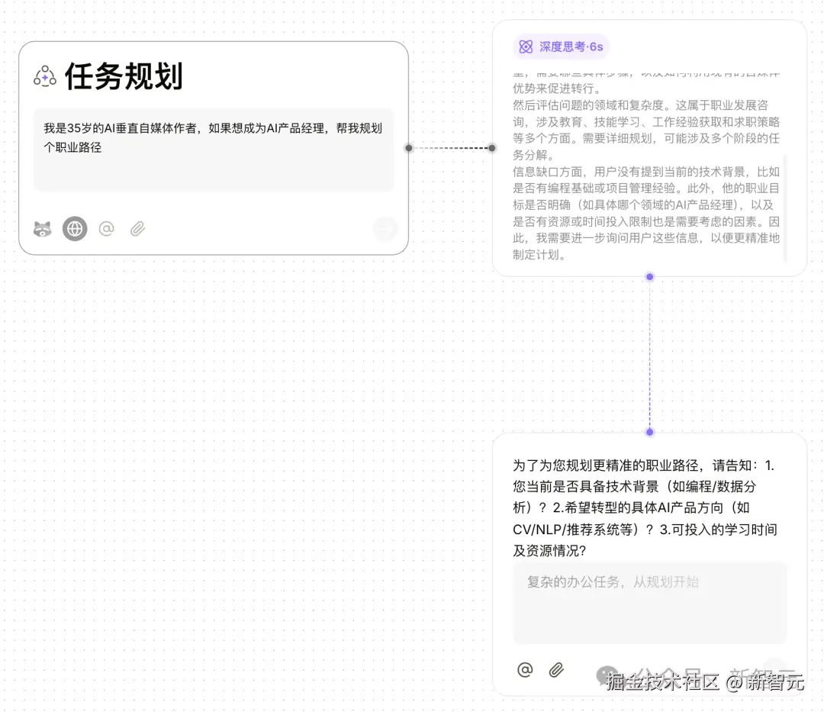Screen dimensions: 824x712
Task: Click the gray connector dot on task planning card edge
Action: 409,148
